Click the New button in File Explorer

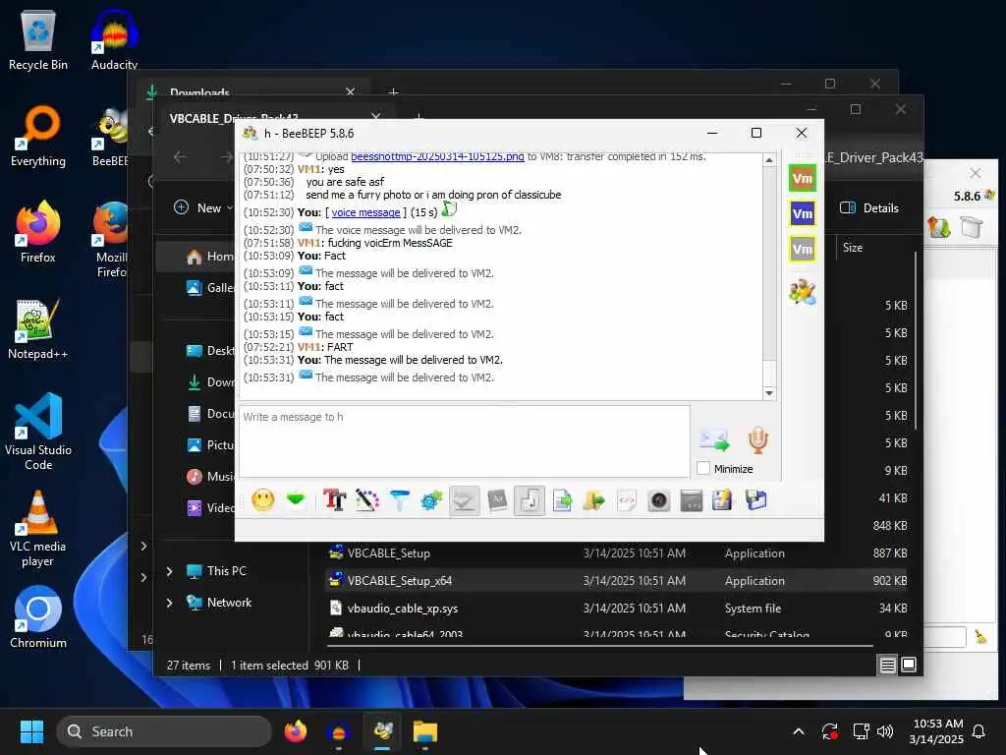click(x=204, y=207)
